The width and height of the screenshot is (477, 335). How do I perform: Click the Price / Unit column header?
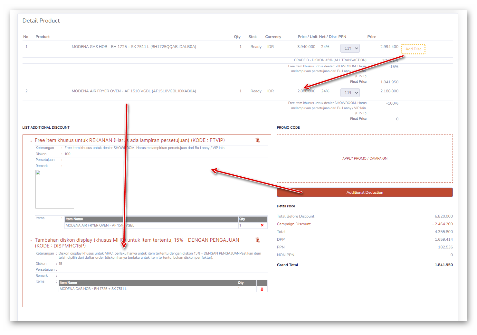point(307,37)
